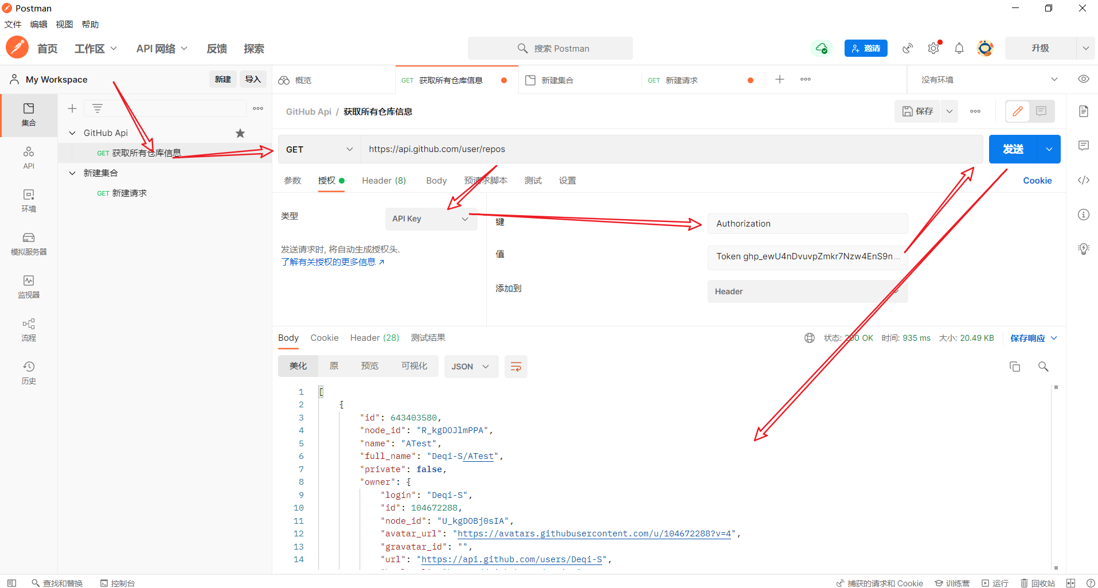Screen dimensions: 1098x588
Task: Open the Workspaces (工作区) menu
Action: coord(95,49)
